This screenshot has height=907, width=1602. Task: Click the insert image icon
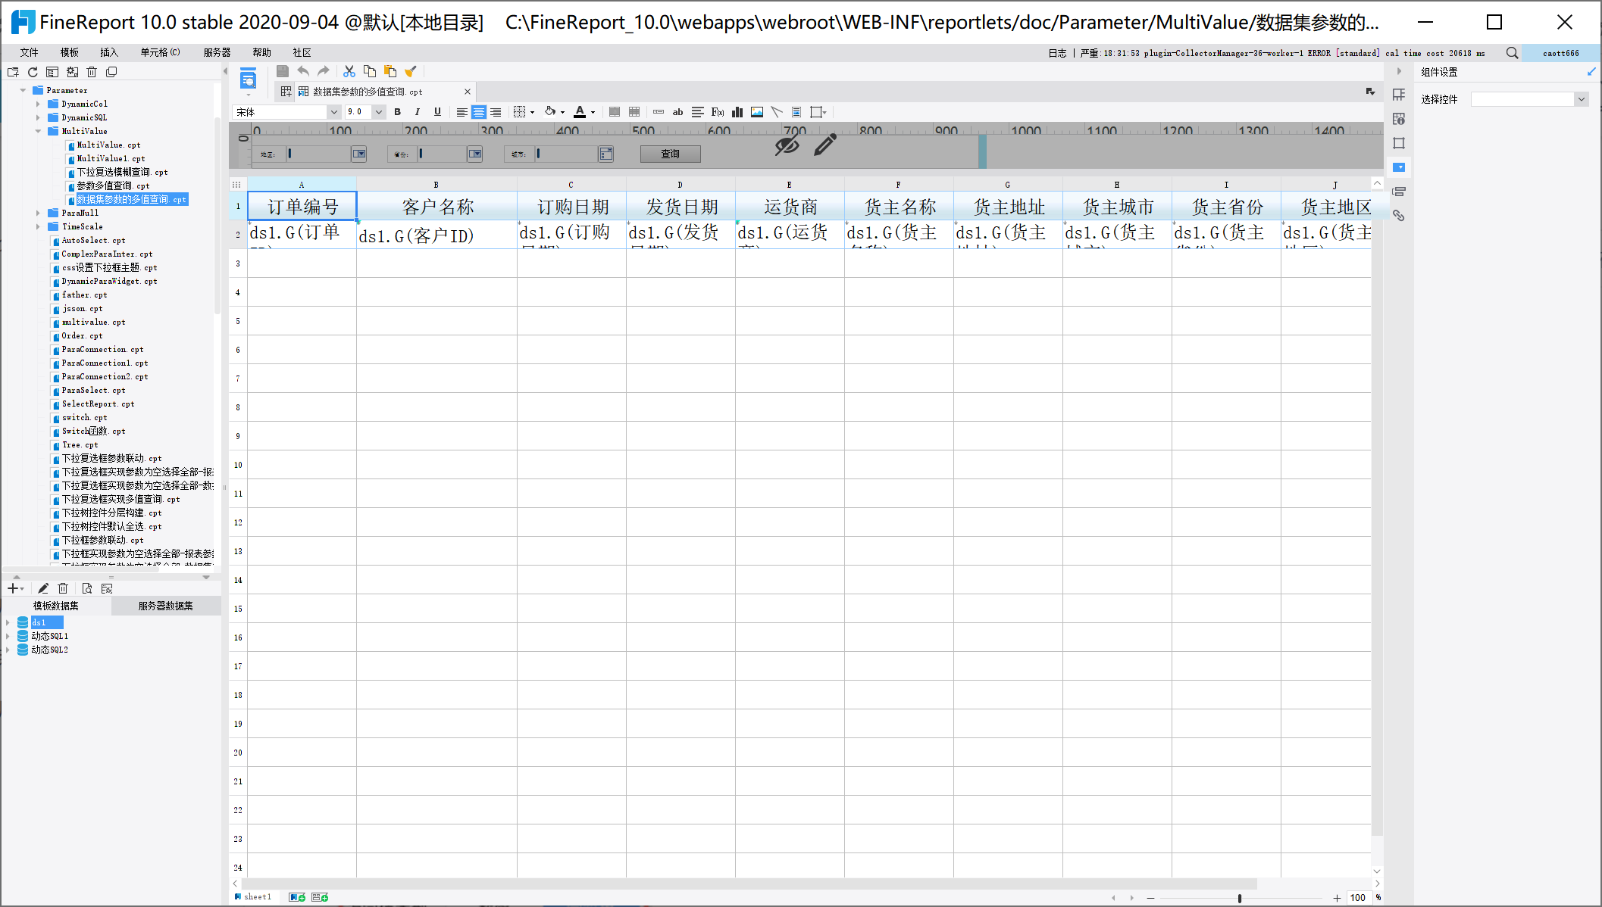[756, 112]
